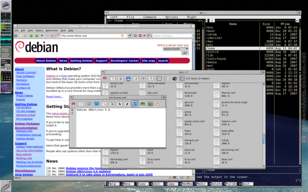The image size is (308, 192).
Task: Open the Tools menu in Iceweasel
Action: click(63, 31)
